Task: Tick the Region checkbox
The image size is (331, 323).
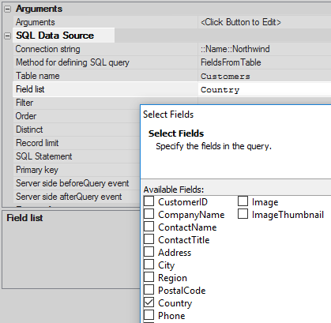Action: 149,277
